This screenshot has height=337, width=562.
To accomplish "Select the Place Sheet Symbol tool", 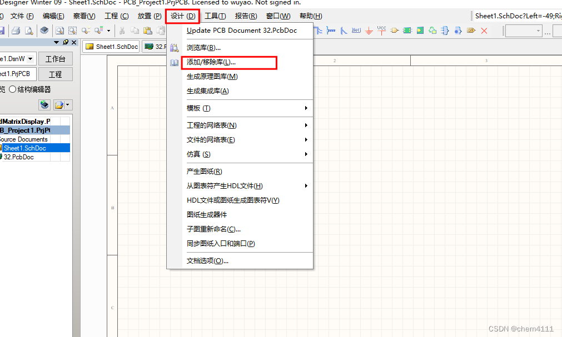I will click(x=407, y=31).
